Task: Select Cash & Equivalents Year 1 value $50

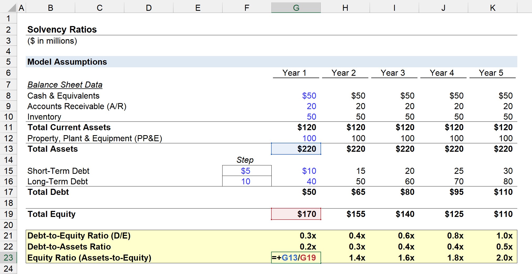Action: point(309,96)
